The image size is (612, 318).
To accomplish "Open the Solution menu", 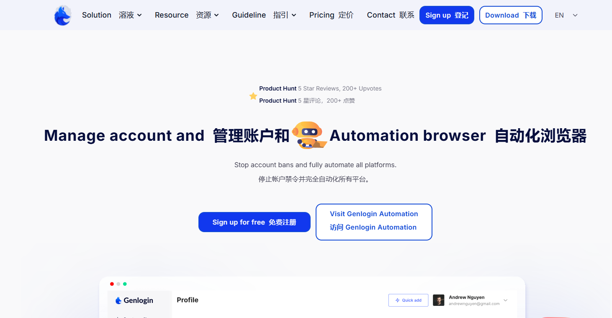I will (112, 15).
